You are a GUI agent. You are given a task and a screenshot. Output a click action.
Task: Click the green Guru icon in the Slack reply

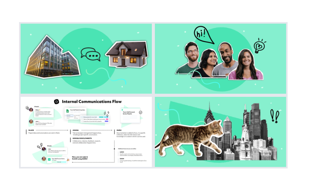pos(49,159)
